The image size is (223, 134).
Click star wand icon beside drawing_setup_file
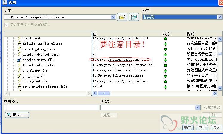19,60
